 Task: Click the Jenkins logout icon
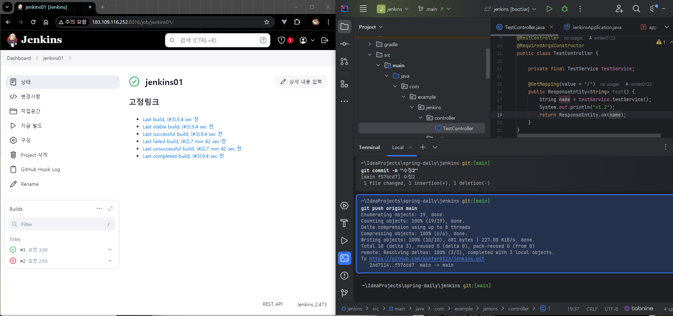click(x=325, y=40)
